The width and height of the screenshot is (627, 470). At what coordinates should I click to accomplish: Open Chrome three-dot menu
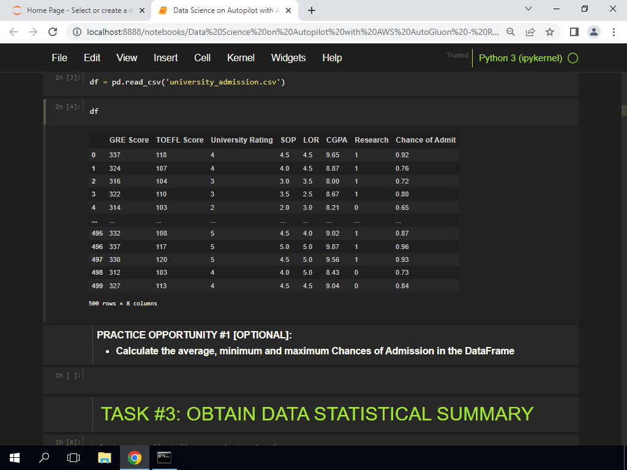pyautogui.click(x=614, y=32)
